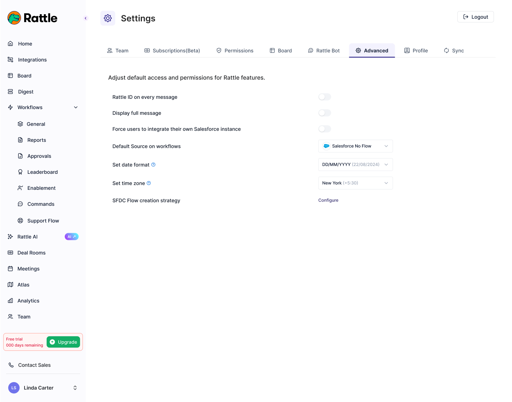Select the Home icon in sidebar

coord(11,43)
